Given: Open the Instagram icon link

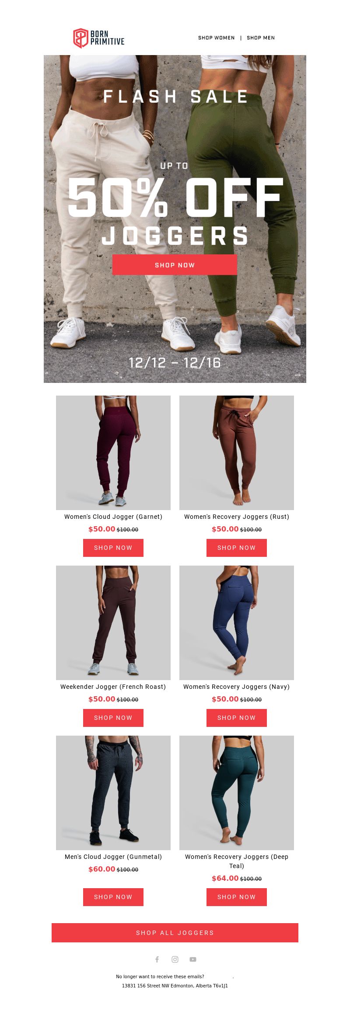Looking at the screenshot, I should [x=175, y=959].
